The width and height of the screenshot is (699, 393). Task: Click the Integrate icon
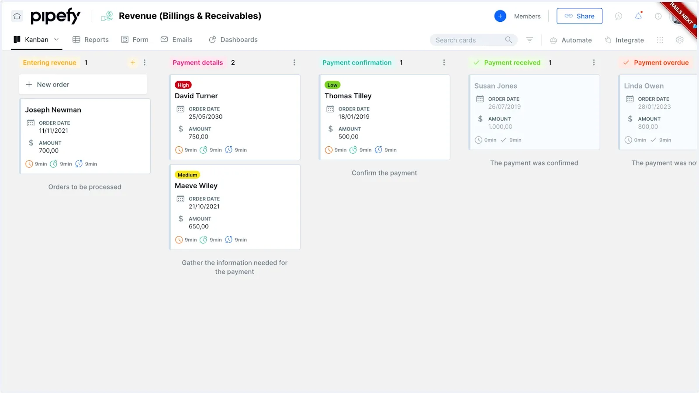[608, 40]
